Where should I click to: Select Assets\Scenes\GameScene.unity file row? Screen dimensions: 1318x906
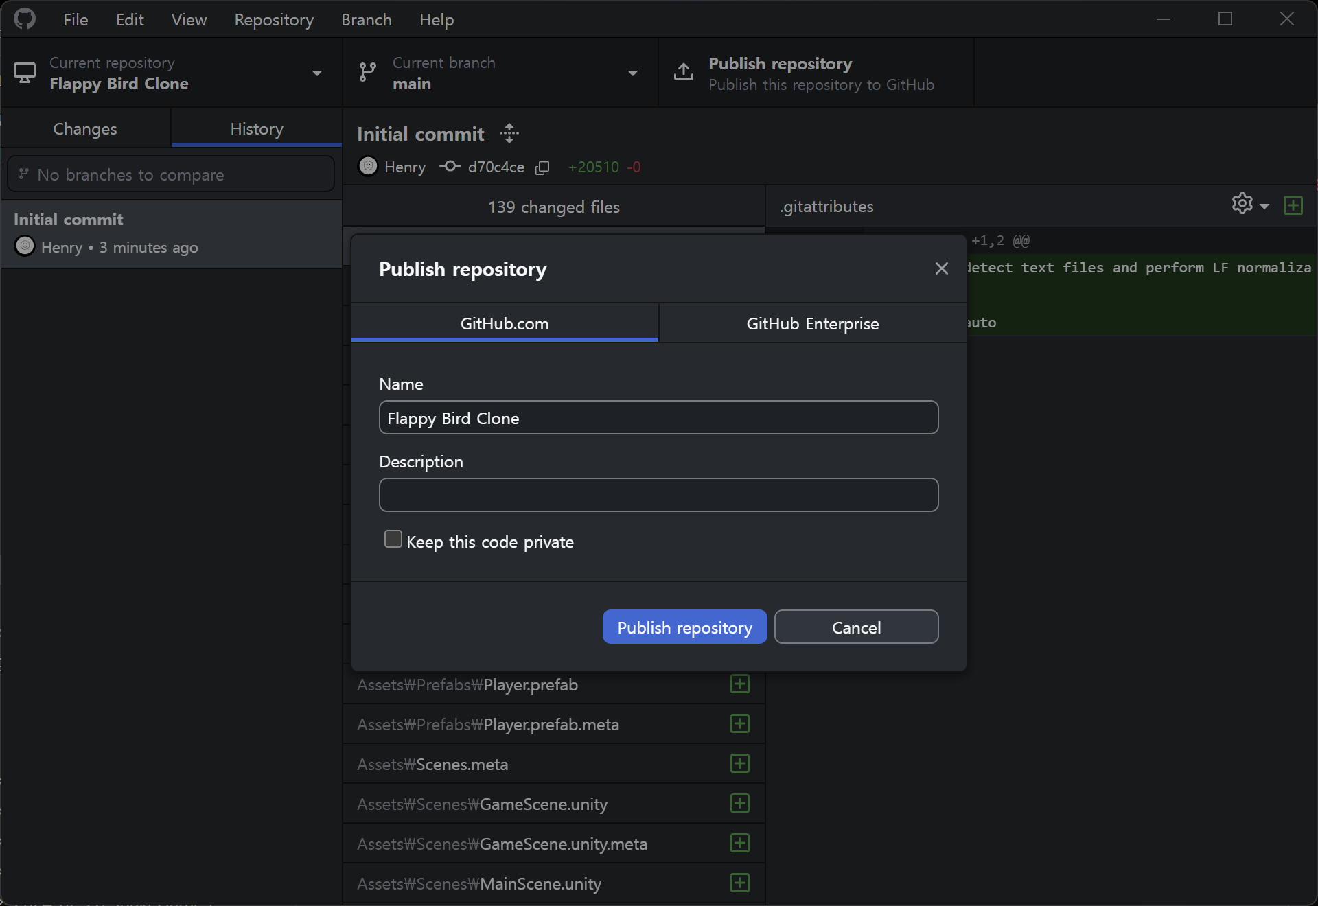point(554,804)
